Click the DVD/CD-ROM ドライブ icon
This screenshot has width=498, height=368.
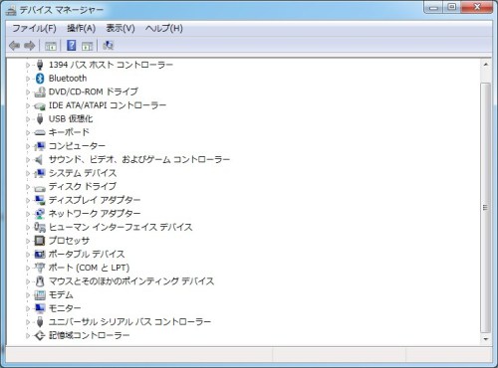point(40,92)
